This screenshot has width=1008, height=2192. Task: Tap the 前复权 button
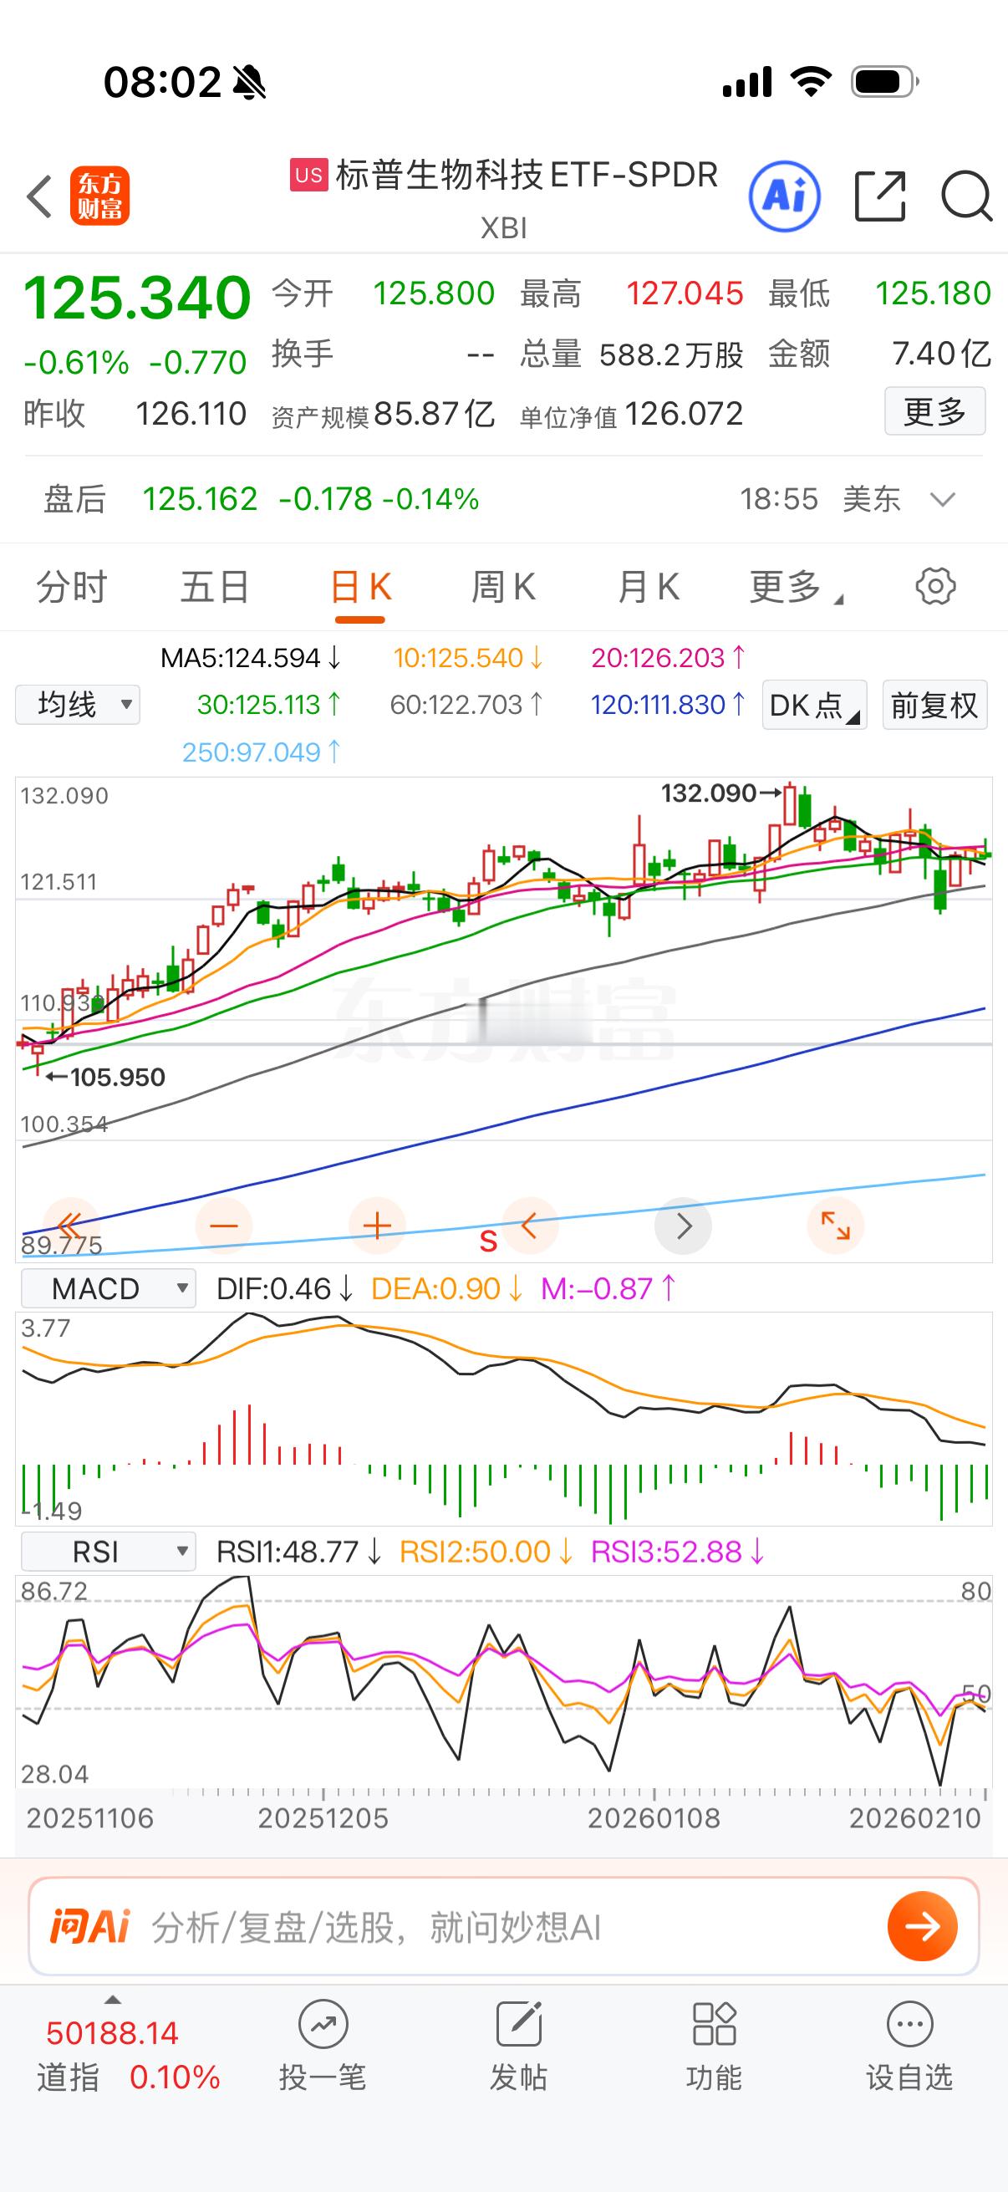pyautogui.click(x=934, y=705)
